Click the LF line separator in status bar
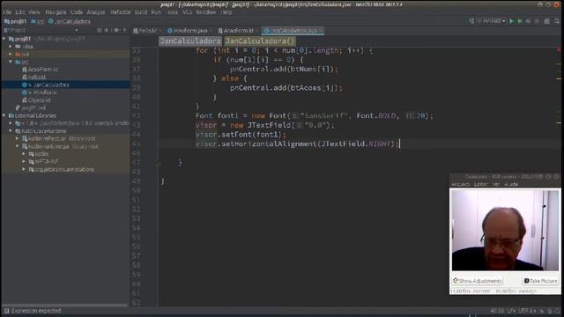 511,311
